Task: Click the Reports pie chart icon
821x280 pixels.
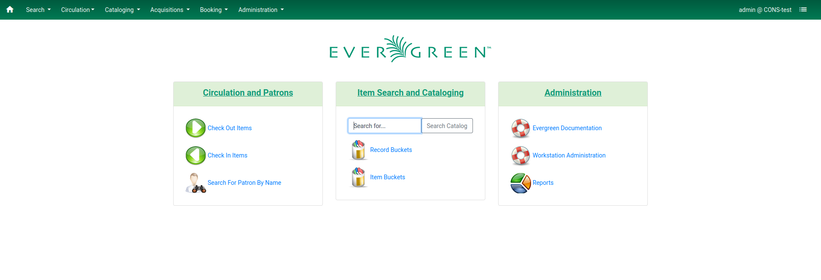Action: pos(520,183)
